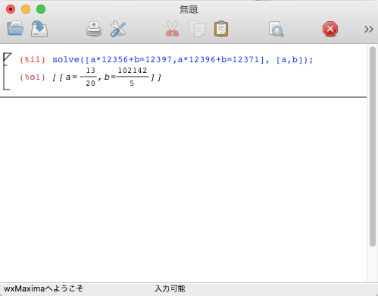Click the solve input line in cell %i1

[x=183, y=60]
